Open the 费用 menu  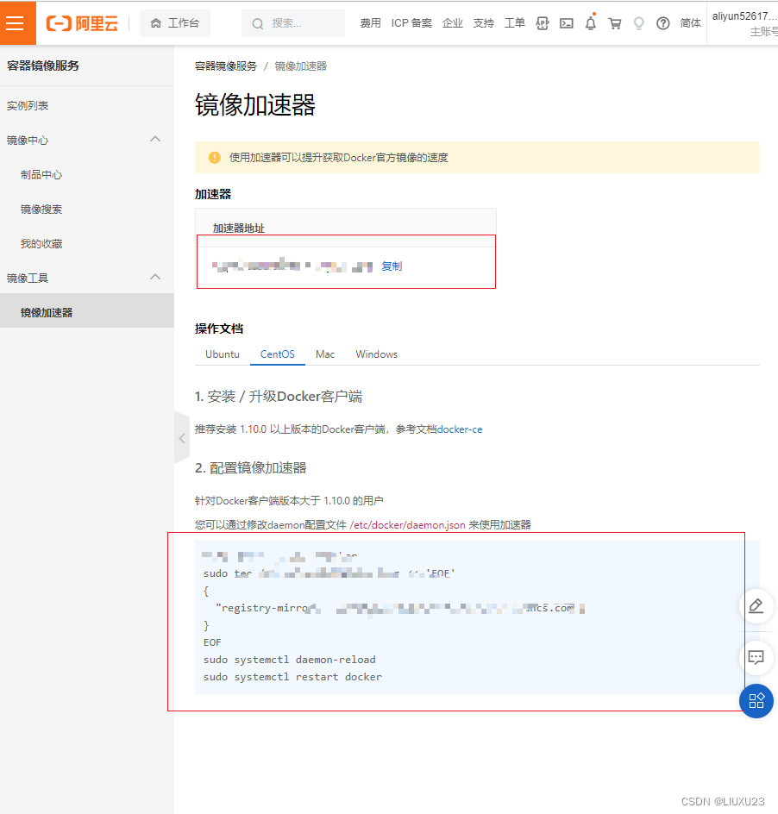coord(370,23)
